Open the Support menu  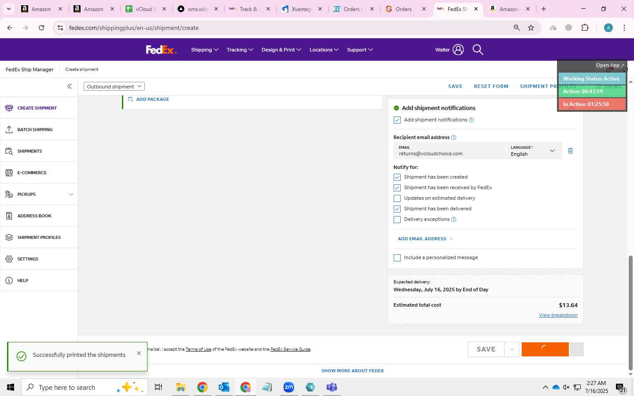[360, 50]
